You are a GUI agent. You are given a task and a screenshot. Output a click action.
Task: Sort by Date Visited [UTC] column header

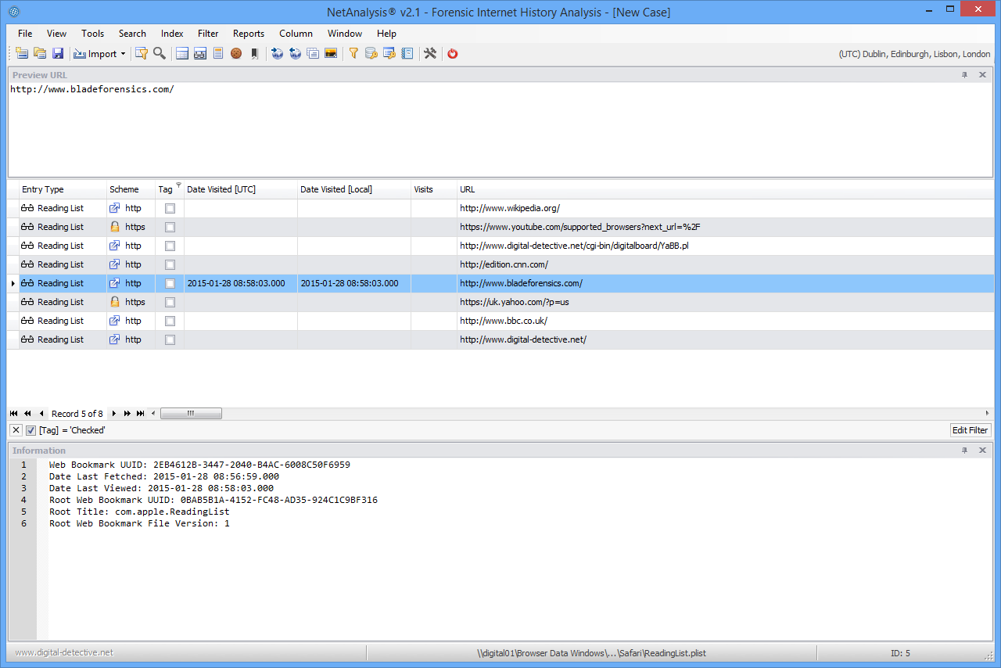click(241, 189)
